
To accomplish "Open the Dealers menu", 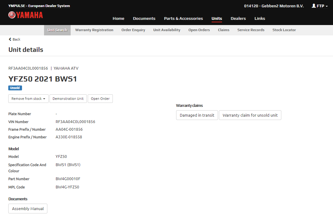I will click(x=238, y=18).
